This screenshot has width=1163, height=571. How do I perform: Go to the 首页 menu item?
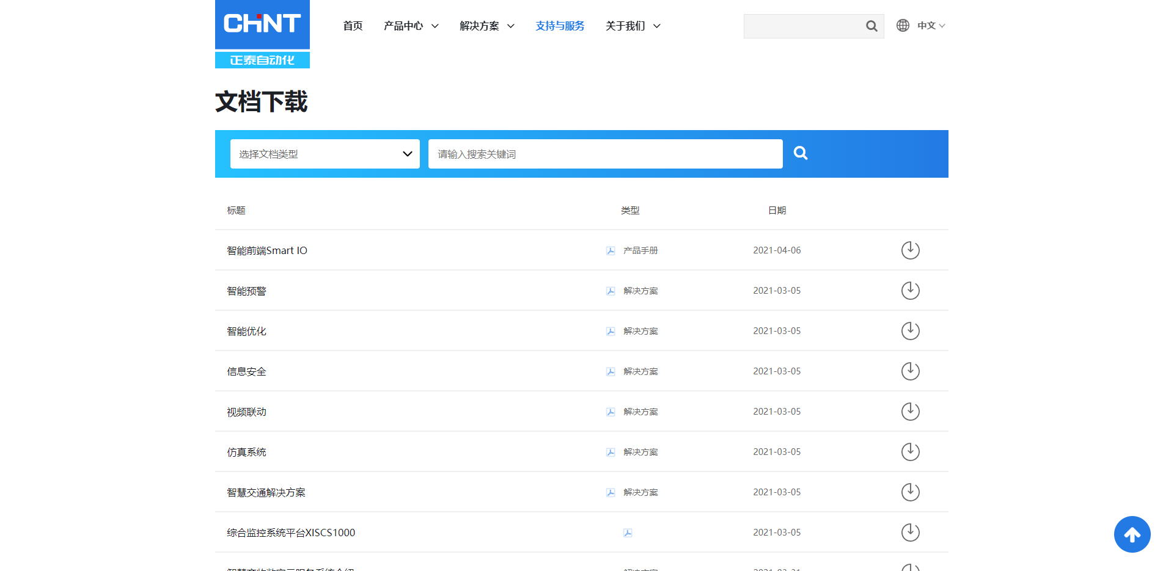pos(353,26)
